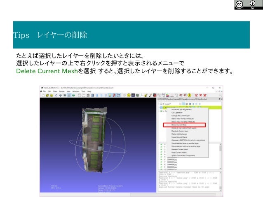Viewport: 263px width, 197px height.
Task: Click the search magnifier icon at toolbar right
Action: 220,95
